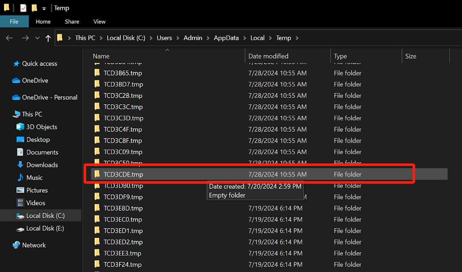Click the back navigation arrow
Image resolution: width=462 pixels, height=272 pixels.
(x=9, y=38)
